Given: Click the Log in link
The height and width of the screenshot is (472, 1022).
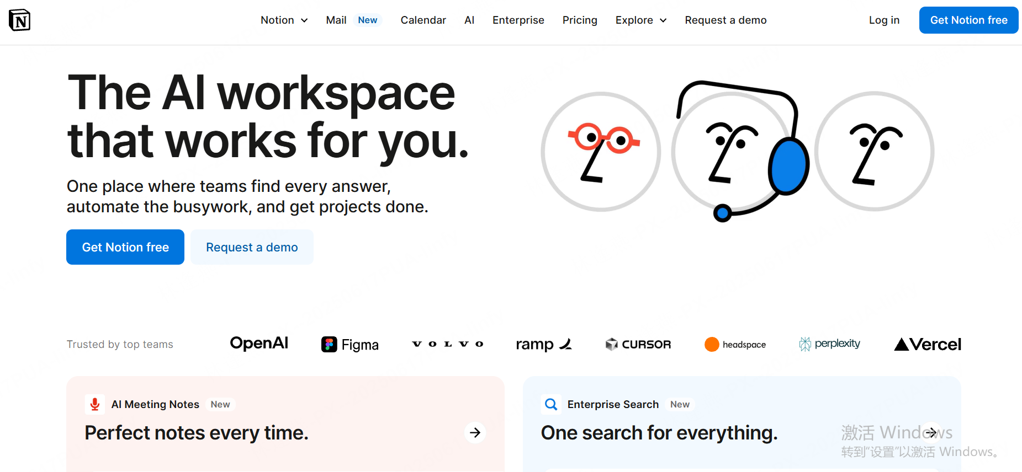Looking at the screenshot, I should click(884, 20).
